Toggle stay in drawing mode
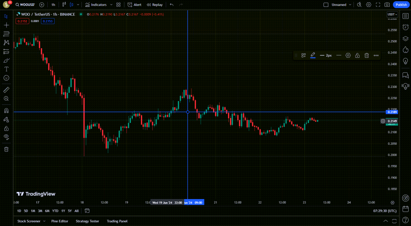Screen dimensions: 411x226 coord(6,120)
